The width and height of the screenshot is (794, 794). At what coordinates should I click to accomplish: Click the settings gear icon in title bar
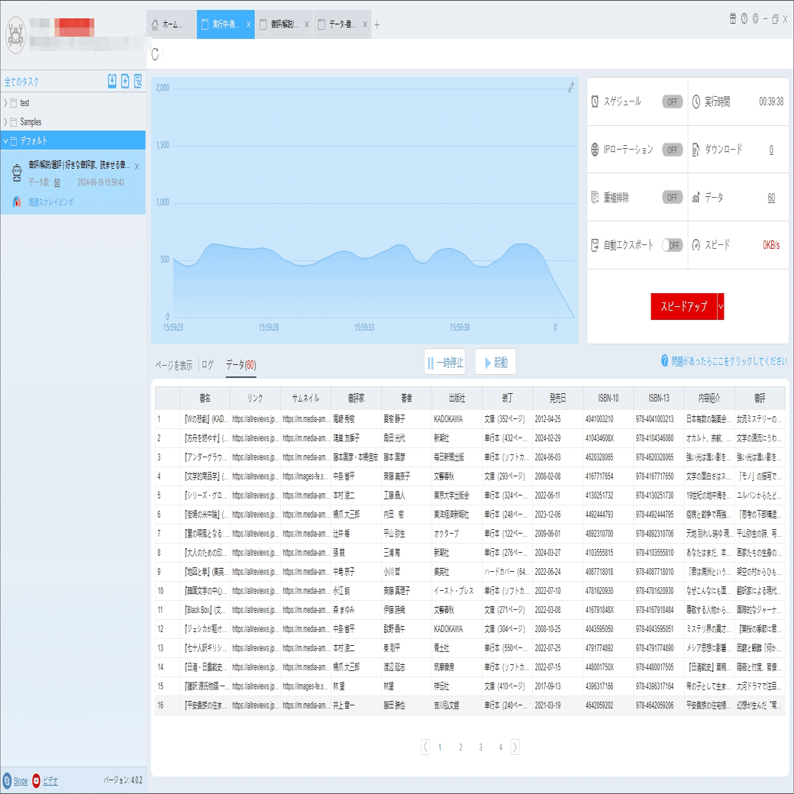[756, 19]
